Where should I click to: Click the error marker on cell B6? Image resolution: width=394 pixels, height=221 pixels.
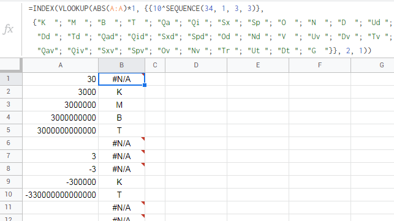(143, 139)
